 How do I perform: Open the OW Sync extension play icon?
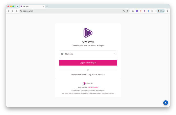144,11
